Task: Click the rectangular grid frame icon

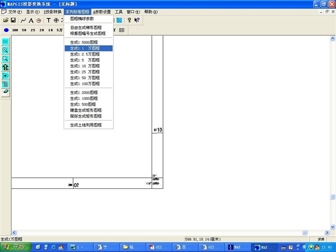Action: coord(121,30)
